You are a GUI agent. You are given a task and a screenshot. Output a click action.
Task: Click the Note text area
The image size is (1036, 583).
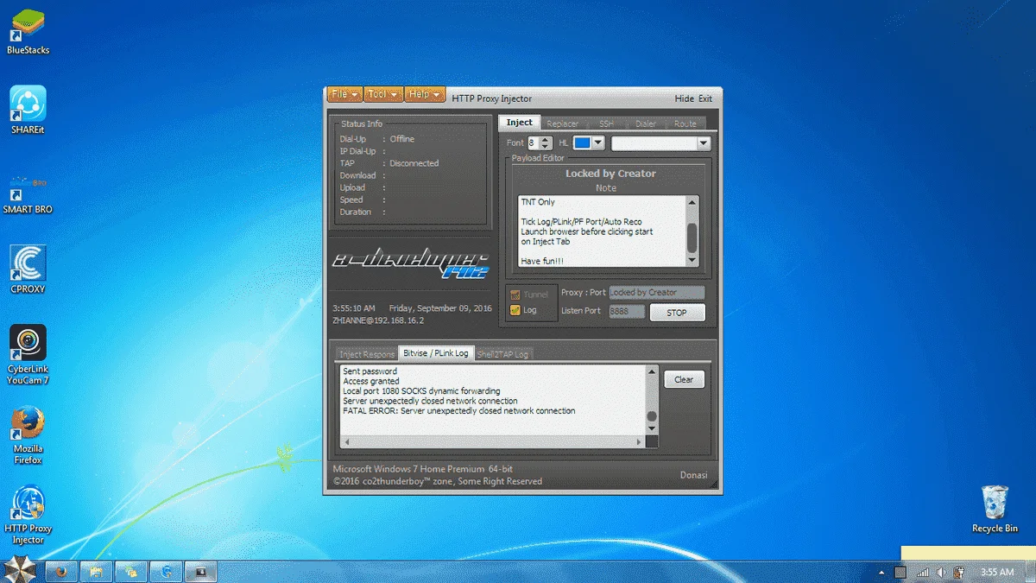point(602,231)
